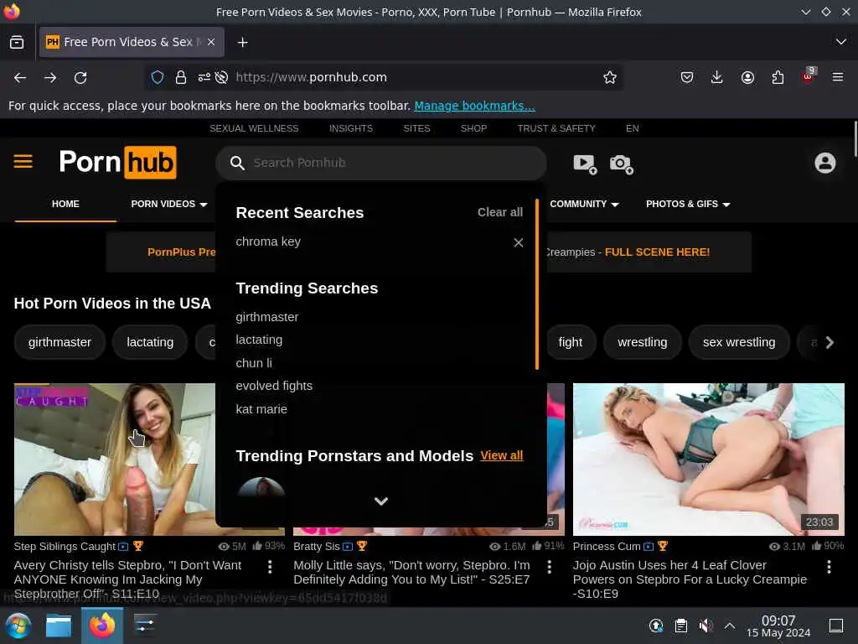Click the page's vertical scrollbar

(x=854, y=139)
